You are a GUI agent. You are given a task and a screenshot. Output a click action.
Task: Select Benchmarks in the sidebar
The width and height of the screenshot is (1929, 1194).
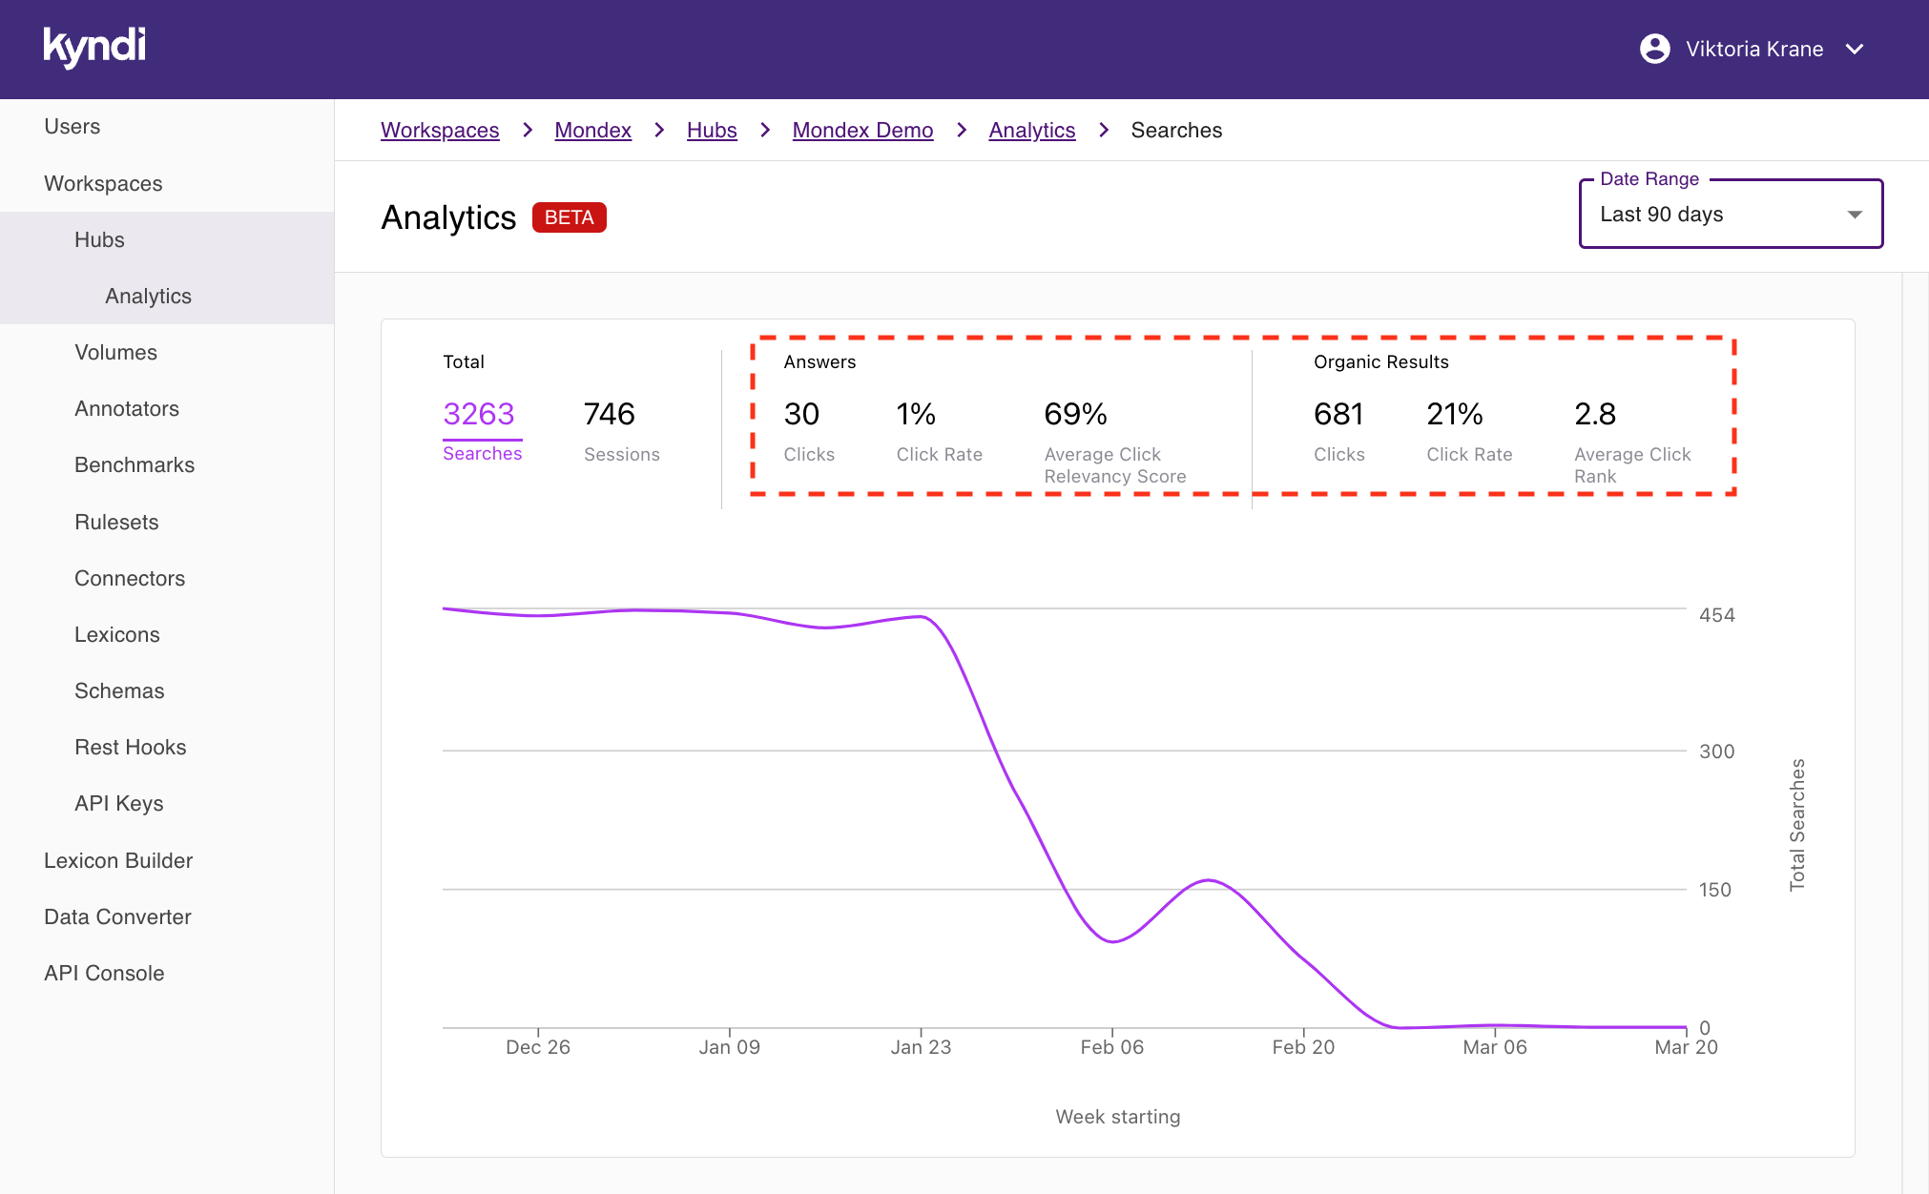coord(135,464)
